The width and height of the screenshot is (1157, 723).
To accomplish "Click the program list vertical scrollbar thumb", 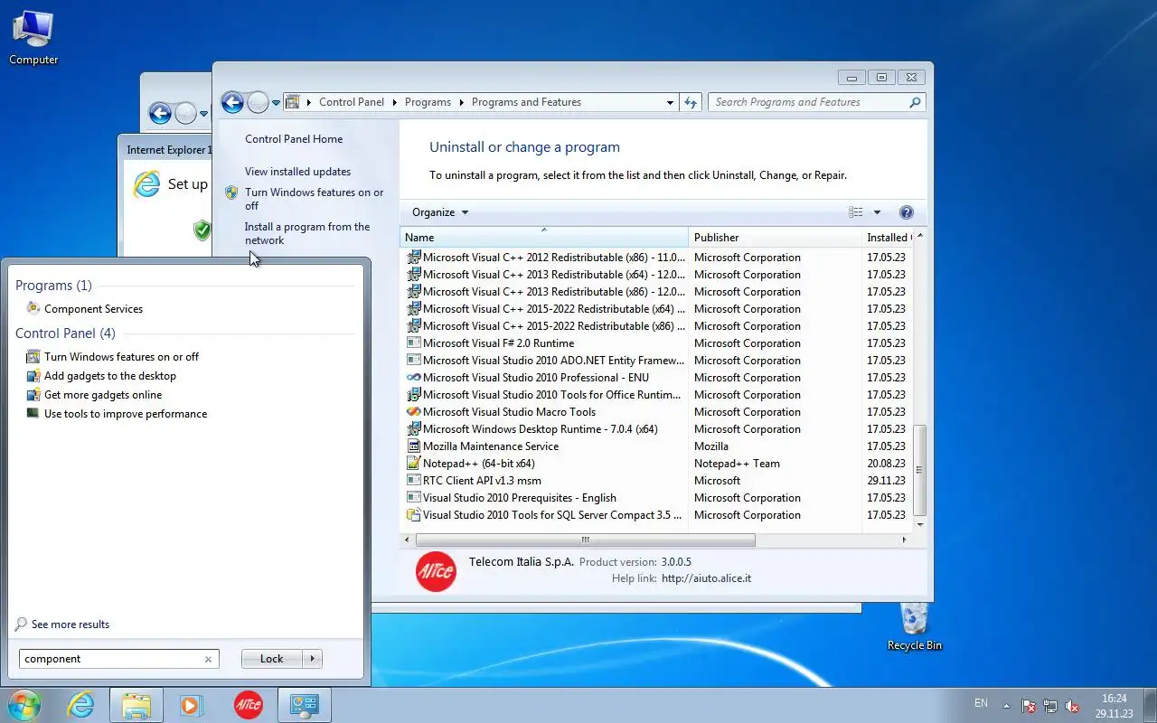I will (920, 469).
